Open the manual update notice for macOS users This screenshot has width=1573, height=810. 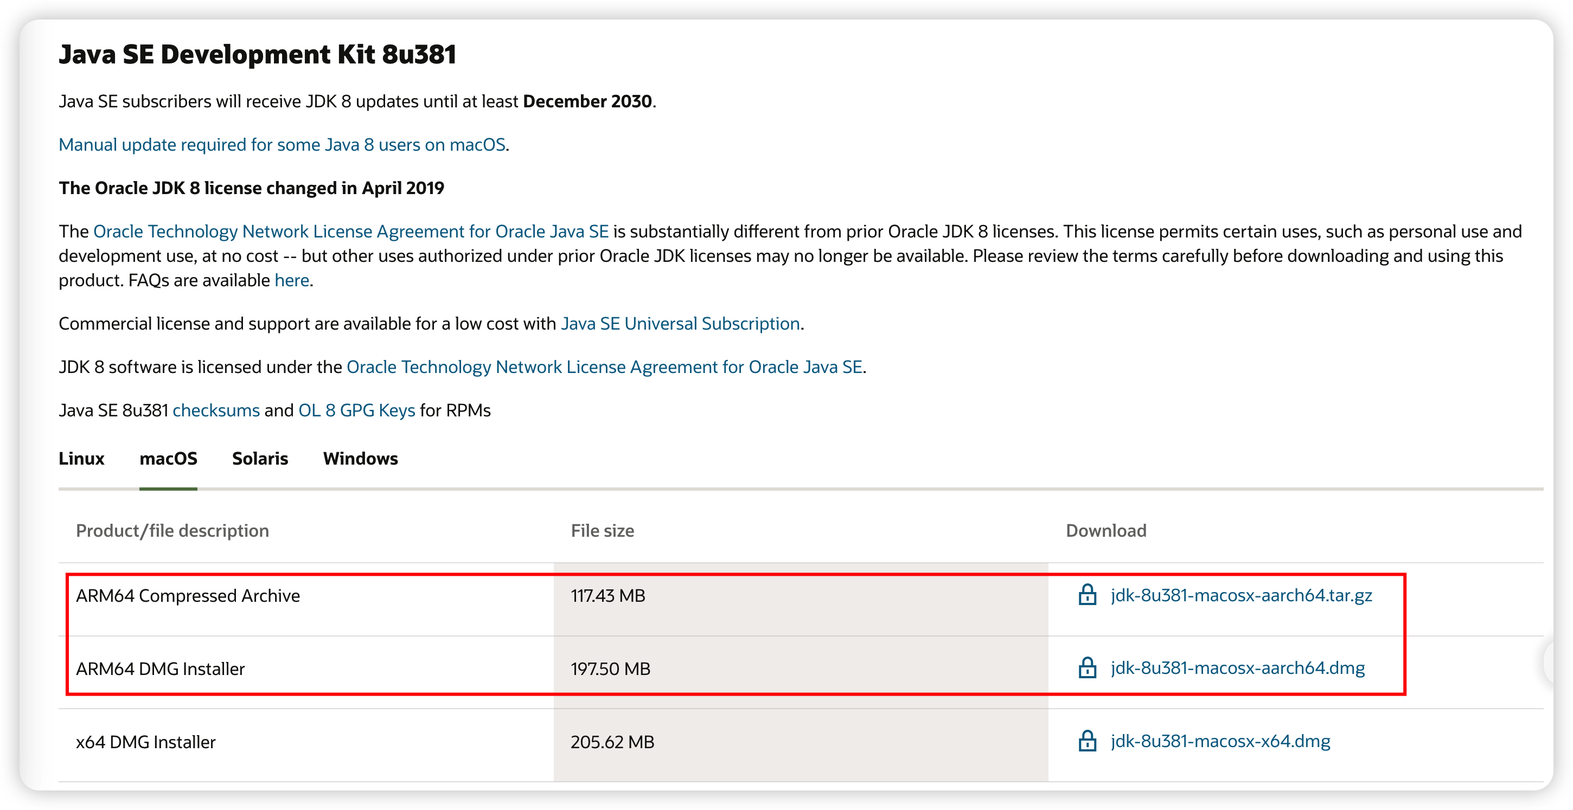(x=282, y=145)
